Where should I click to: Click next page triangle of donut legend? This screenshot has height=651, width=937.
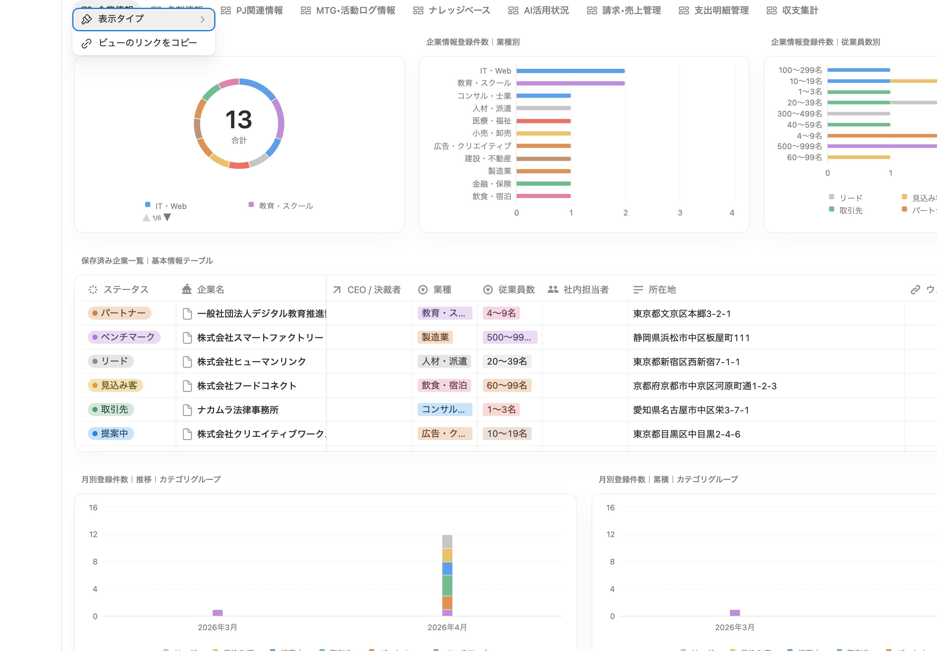(x=167, y=218)
